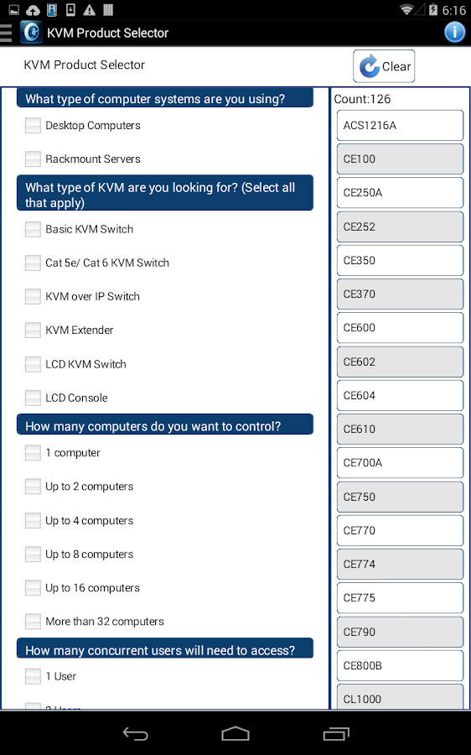Select the CE250A product in results

[x=400, y=193]
